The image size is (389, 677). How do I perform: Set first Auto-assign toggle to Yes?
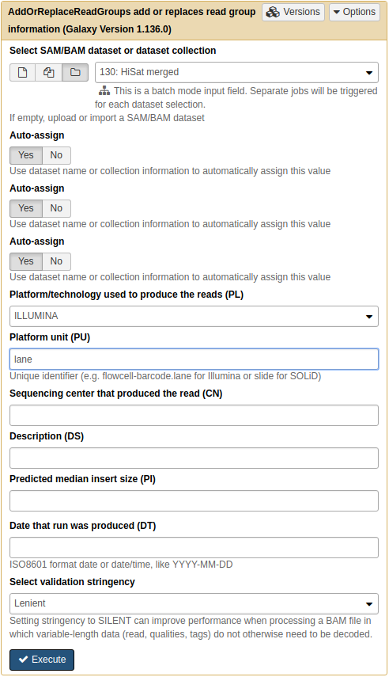(26, 155)
